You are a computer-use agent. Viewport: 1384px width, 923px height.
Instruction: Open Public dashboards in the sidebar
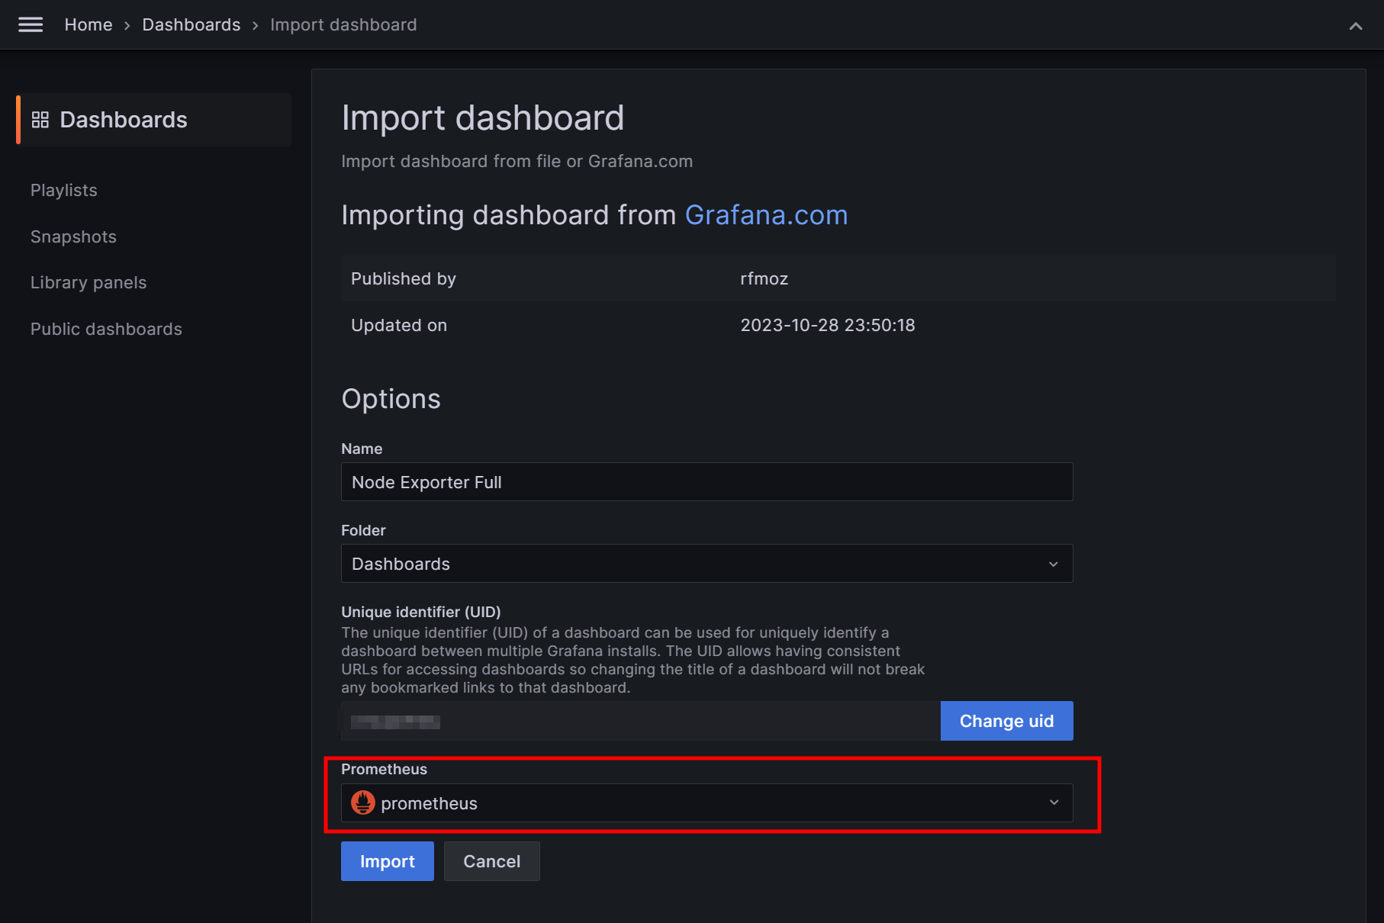click(x=106, y=329)
